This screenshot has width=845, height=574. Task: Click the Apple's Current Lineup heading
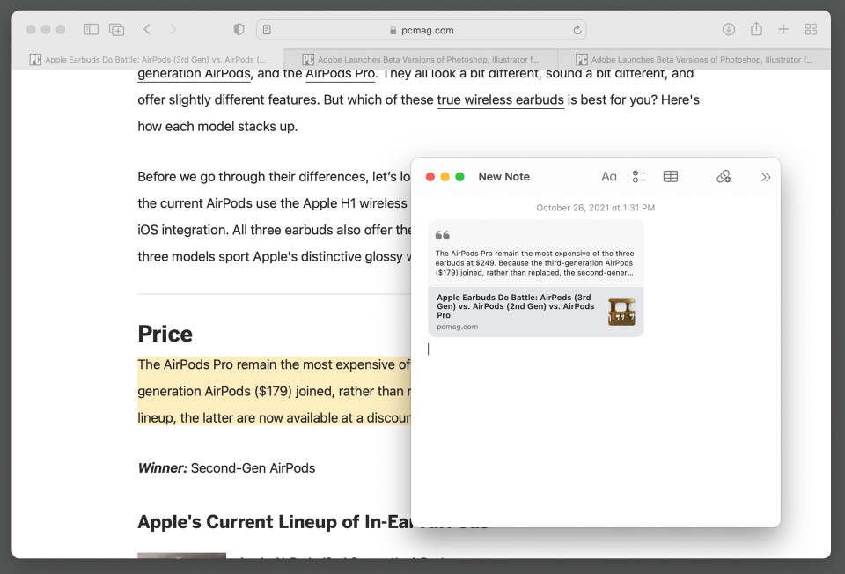[x=275, y=522]
